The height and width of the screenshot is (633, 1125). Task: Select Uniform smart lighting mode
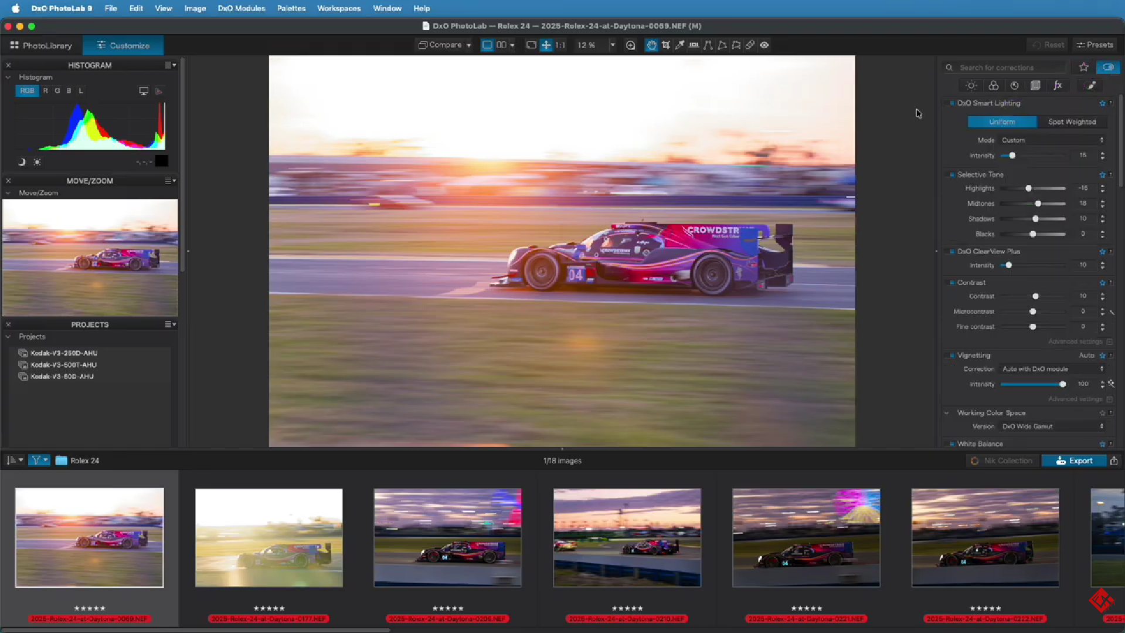(x=1002, y=122)
